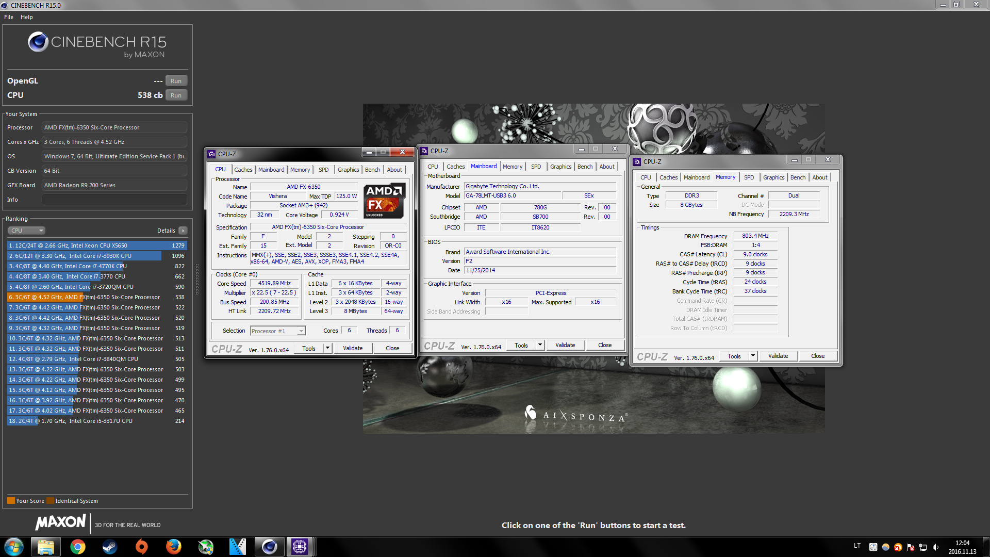Image resolution: width=990 pixels, height=557 pixels.
Task: Open Memory tab in CPU window
Action: (x=300, y=170)
